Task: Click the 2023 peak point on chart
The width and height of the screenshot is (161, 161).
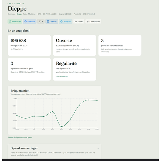Action: click(88, 100)
